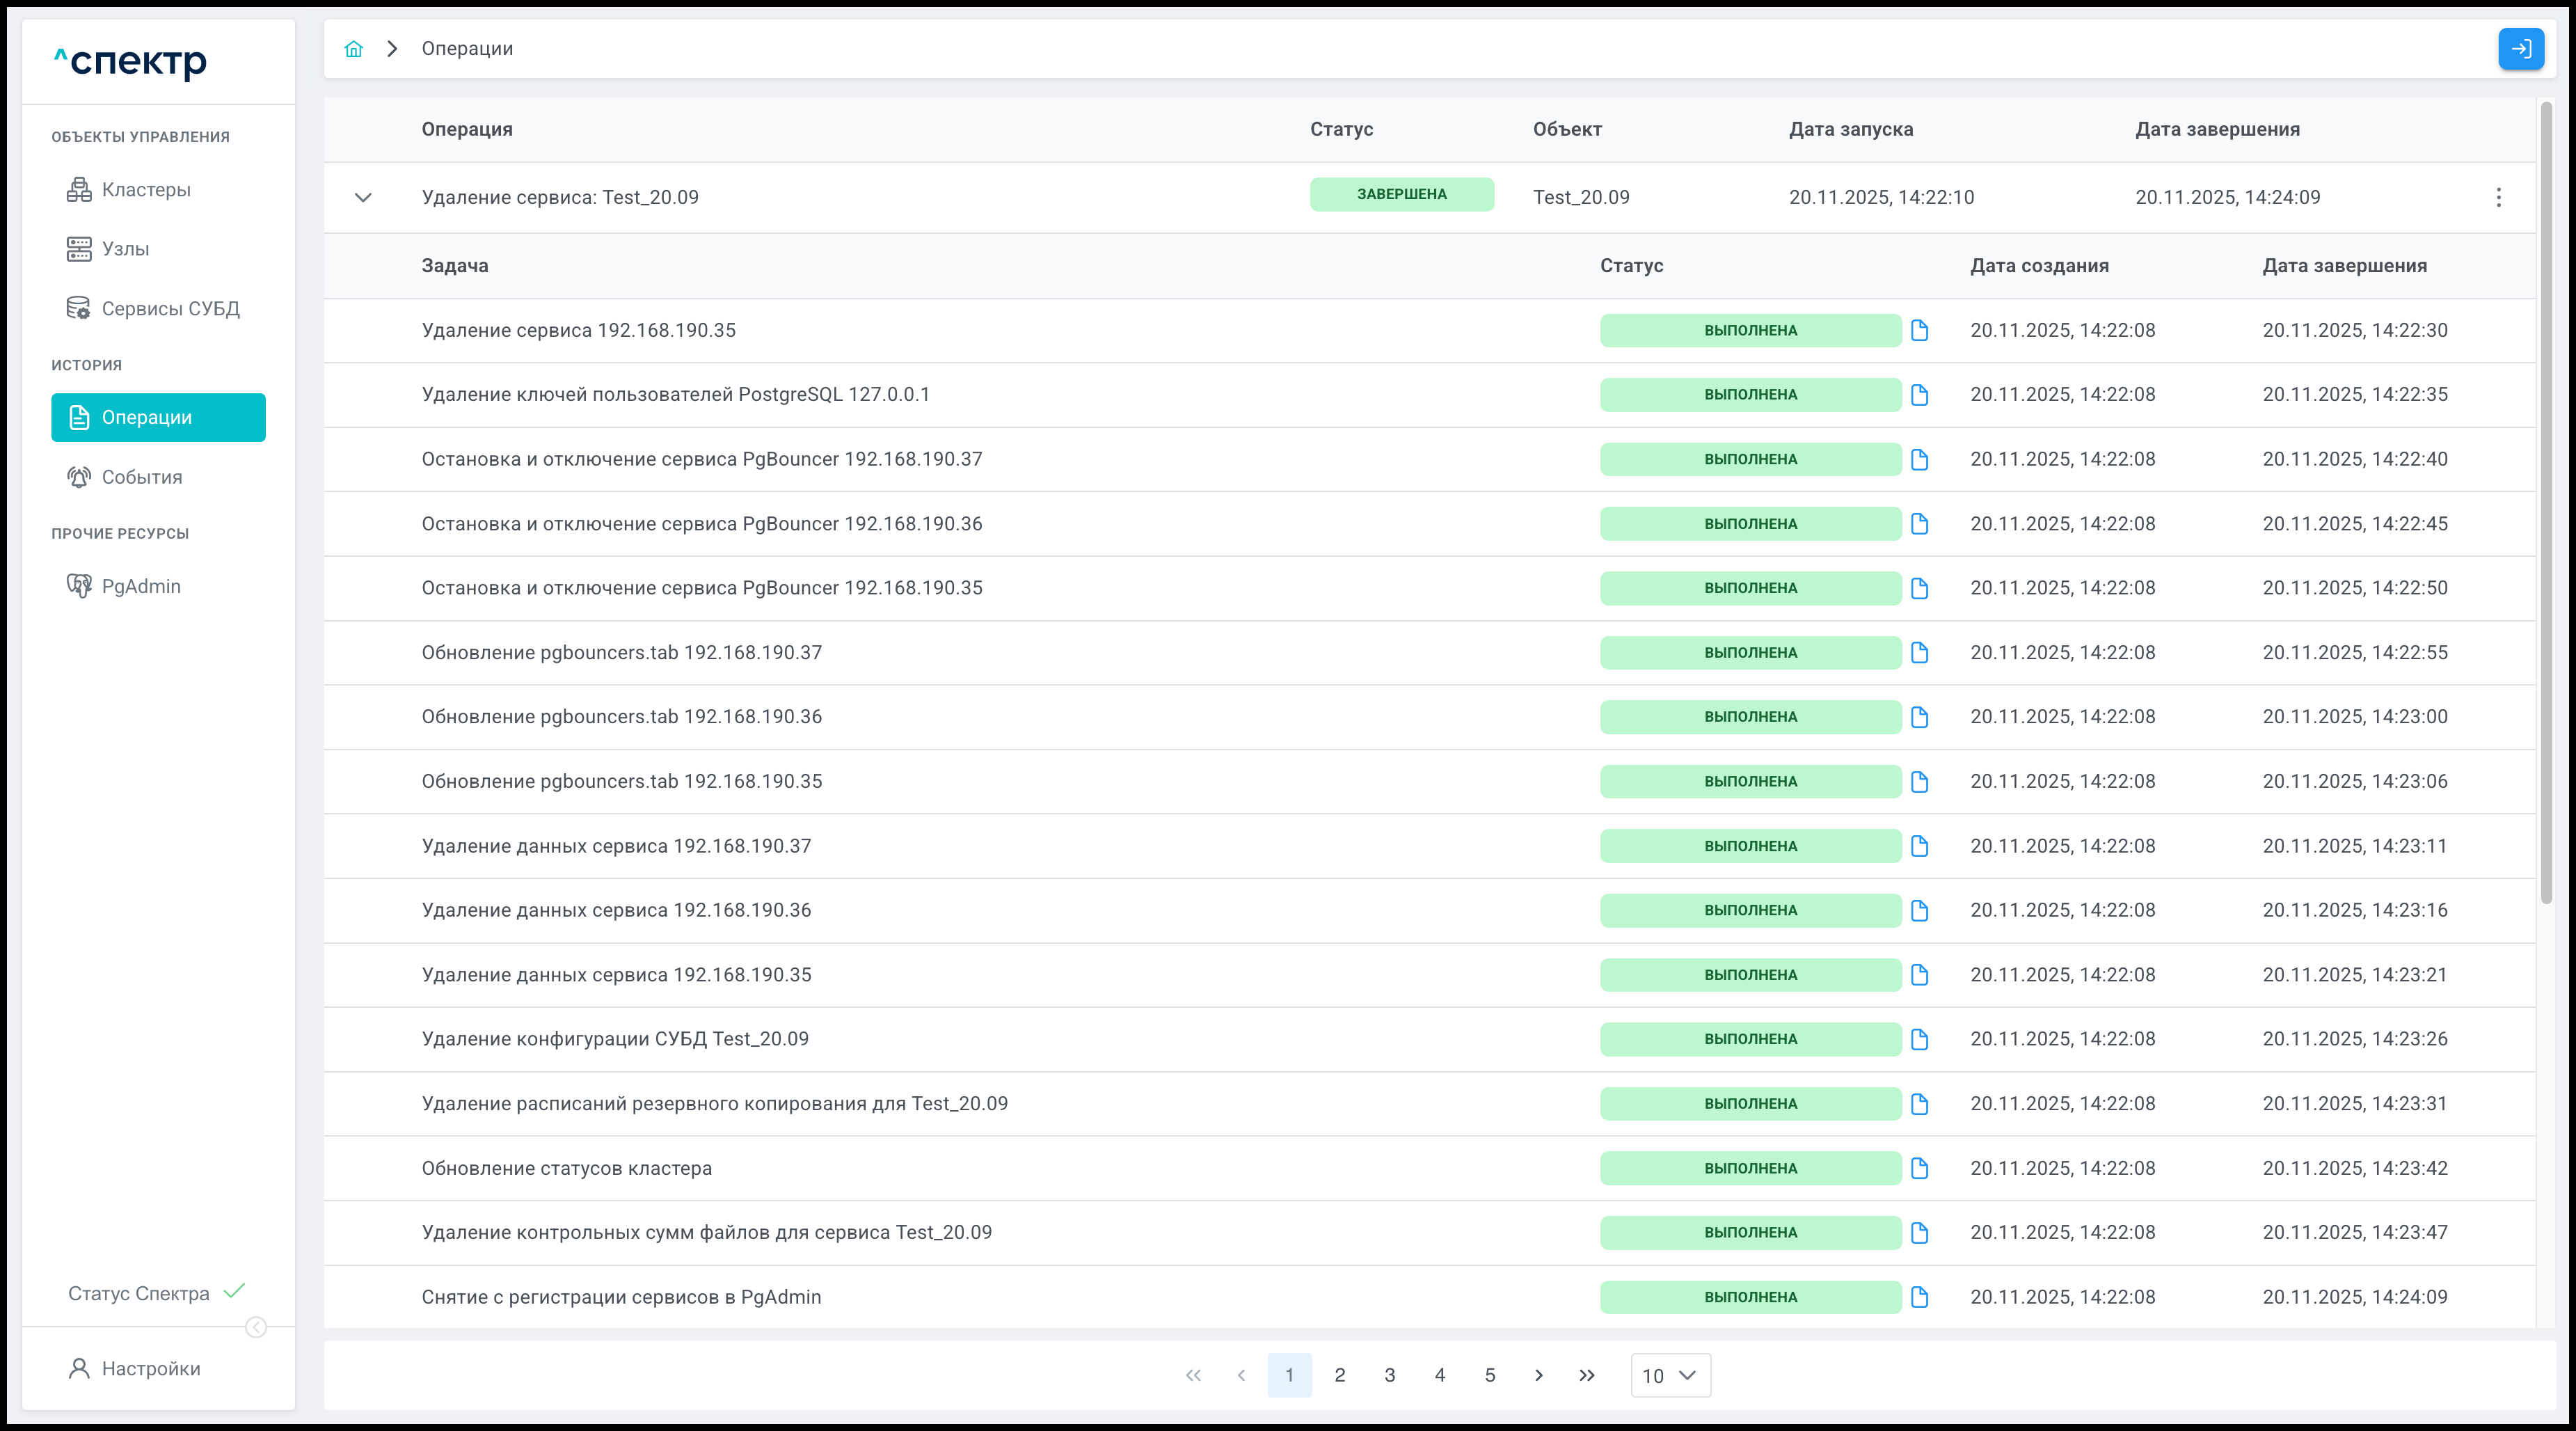Click the home breadcrumb icon
Screen dimensions: 2576x1431
(353, 49)
